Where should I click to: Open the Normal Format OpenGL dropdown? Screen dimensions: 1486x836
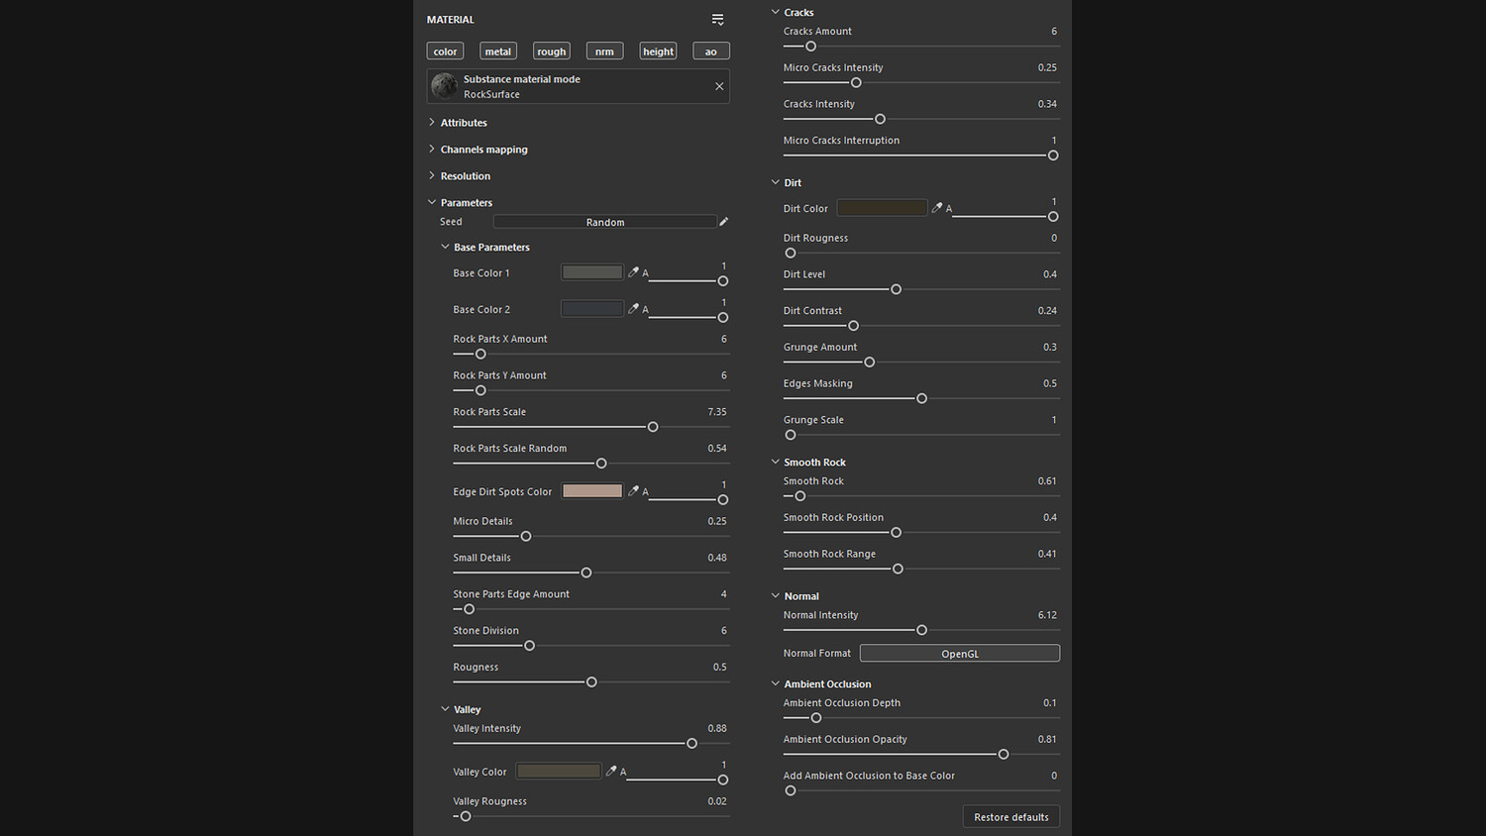click(x=960, y=653)
